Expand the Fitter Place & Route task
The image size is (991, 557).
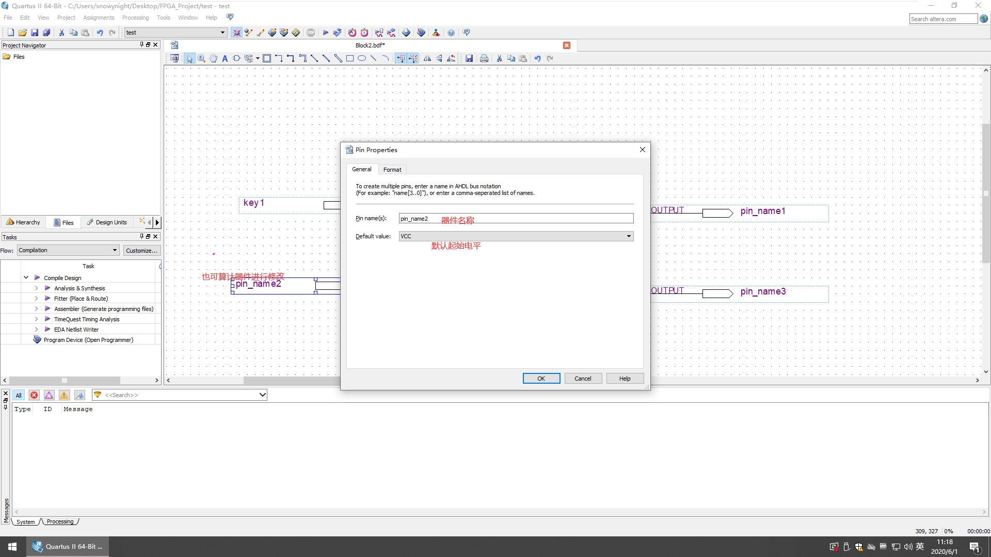pyautogui.click(x=36, y=298)
